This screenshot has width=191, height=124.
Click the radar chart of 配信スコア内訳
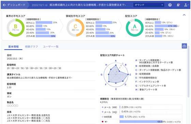(x=116, y=75)
